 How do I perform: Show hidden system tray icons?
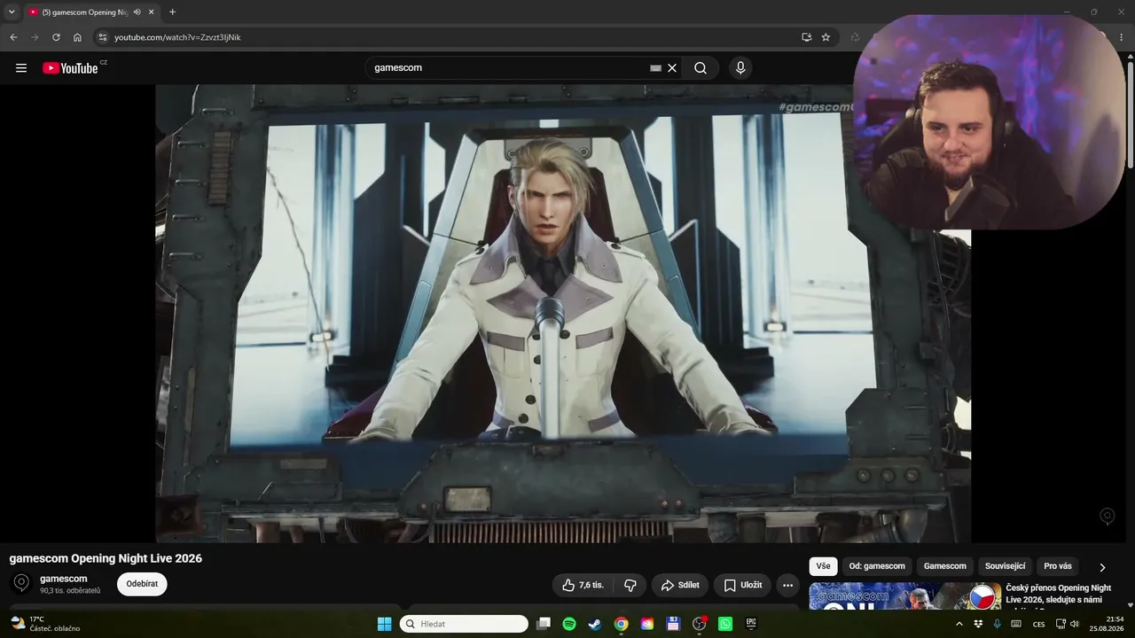click(959, 624)
